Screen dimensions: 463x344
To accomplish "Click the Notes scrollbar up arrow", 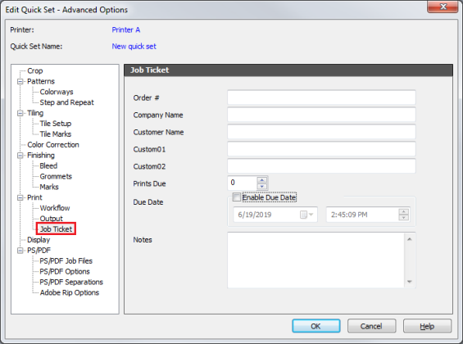I will click(x=409, y=239).
